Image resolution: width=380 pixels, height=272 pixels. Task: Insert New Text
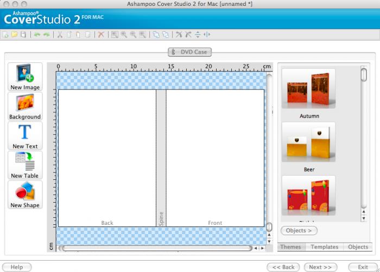25,136
